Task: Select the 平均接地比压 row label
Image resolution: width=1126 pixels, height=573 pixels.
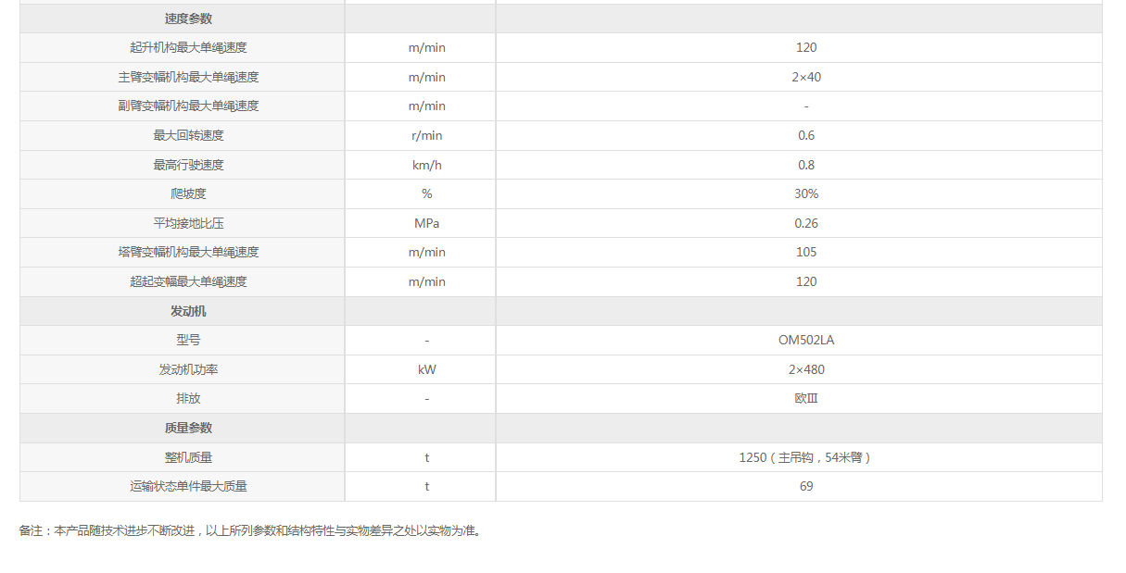Action: (x=188, y=223)
